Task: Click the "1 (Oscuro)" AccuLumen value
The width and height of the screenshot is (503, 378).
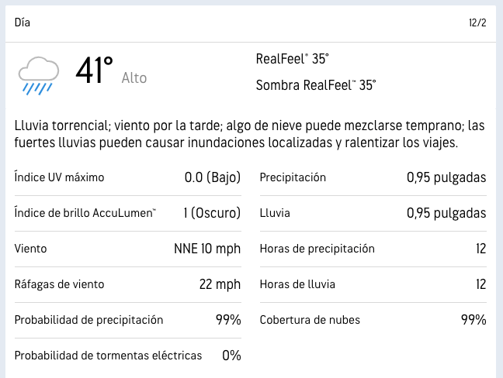Action: click(x=212, y=213)
